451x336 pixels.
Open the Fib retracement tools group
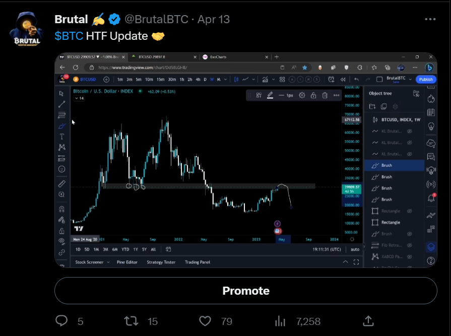tap(61, 115)
